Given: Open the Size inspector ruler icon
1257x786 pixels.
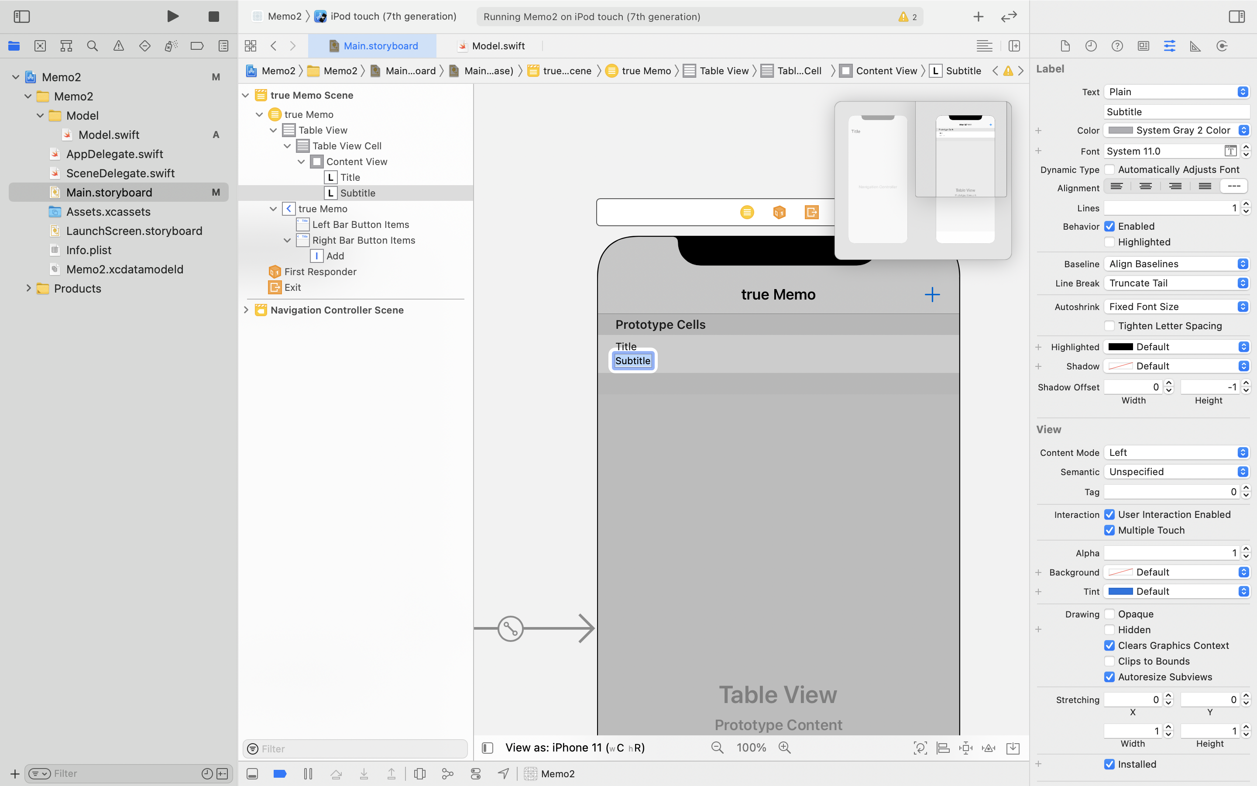Looking at the screenshot, I should point(1195,46).
